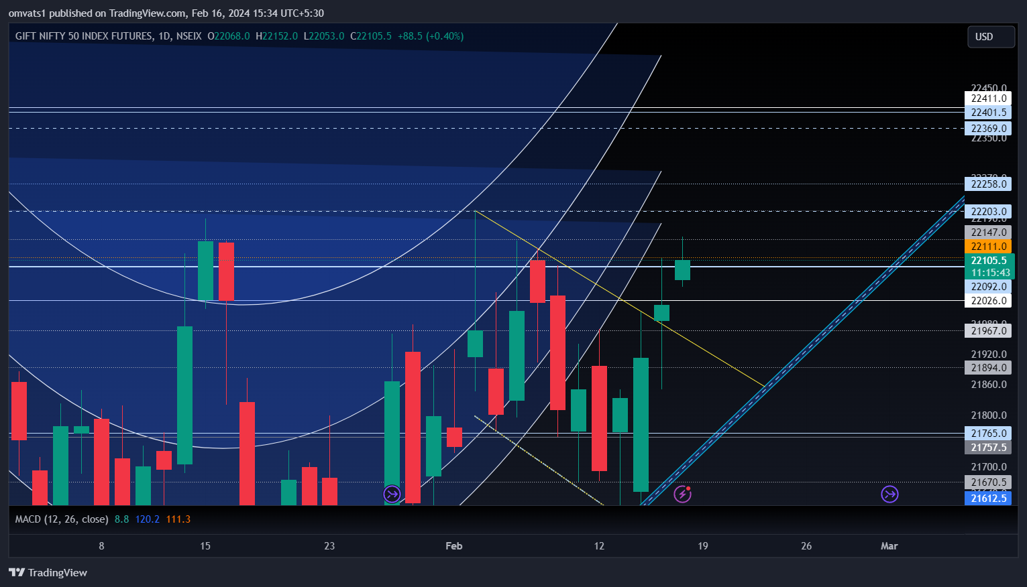Click the 21920.0 axis value
The image size is (1027, 587).
[989, 354]
